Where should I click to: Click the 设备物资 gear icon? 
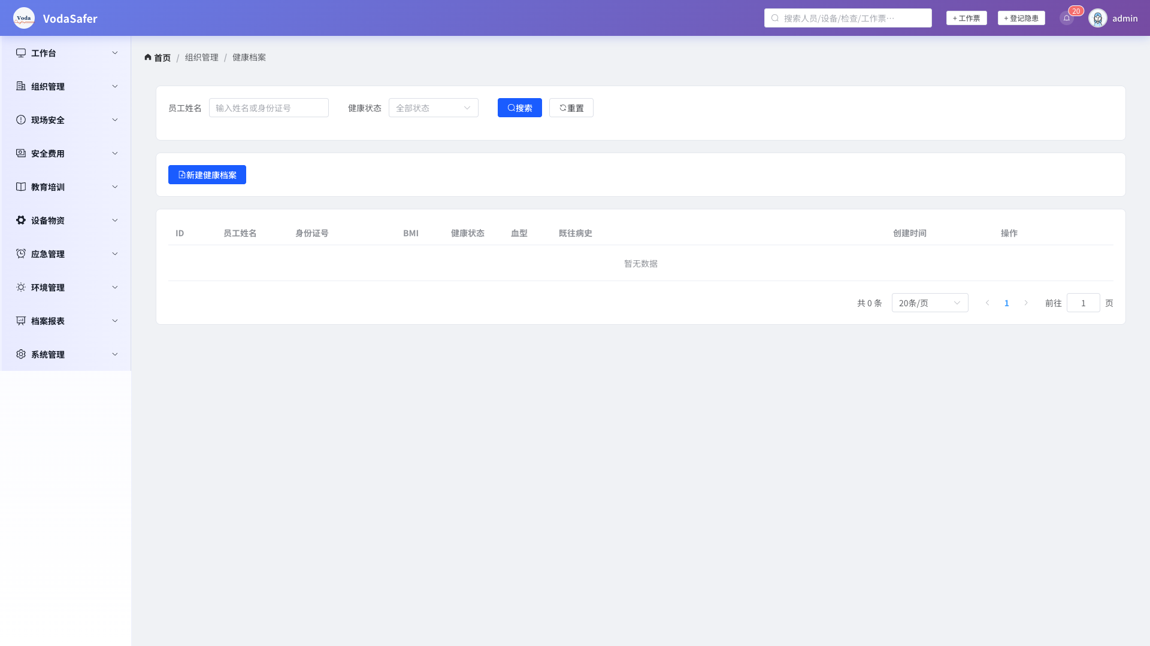[x=21, y=220]
